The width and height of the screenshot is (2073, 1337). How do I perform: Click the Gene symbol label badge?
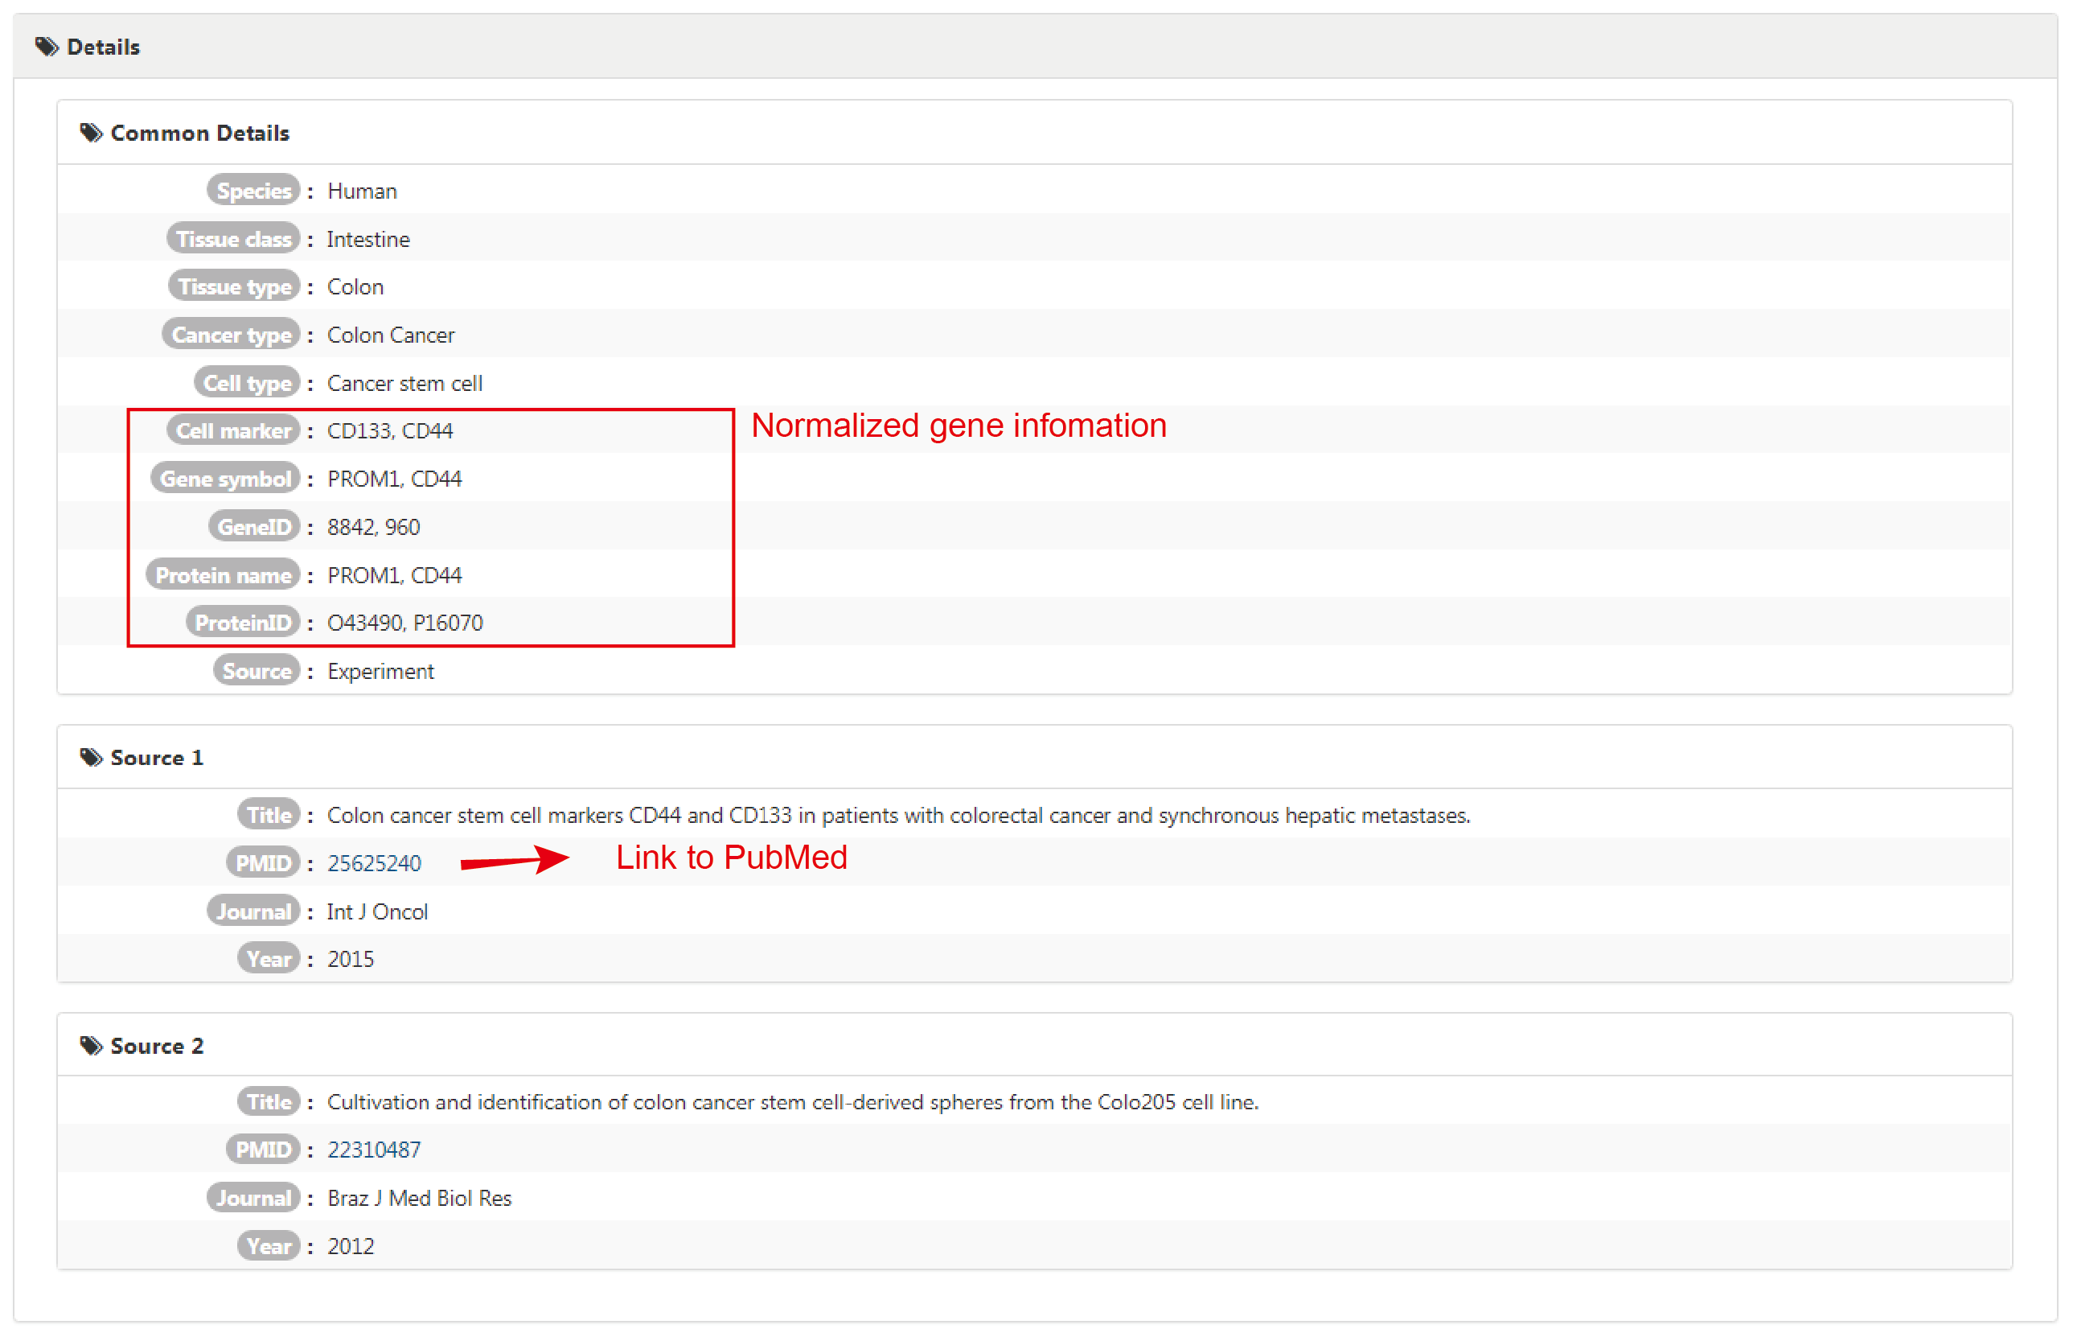coord(226,479)
